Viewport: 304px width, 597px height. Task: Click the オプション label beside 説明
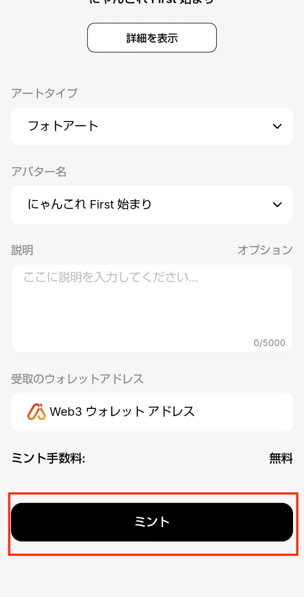pyautogui.click(x=265, y=250)
